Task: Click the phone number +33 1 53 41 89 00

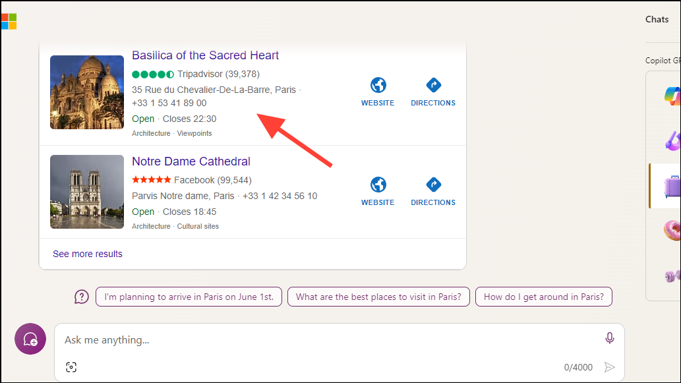Action: (x=169, y=103)
